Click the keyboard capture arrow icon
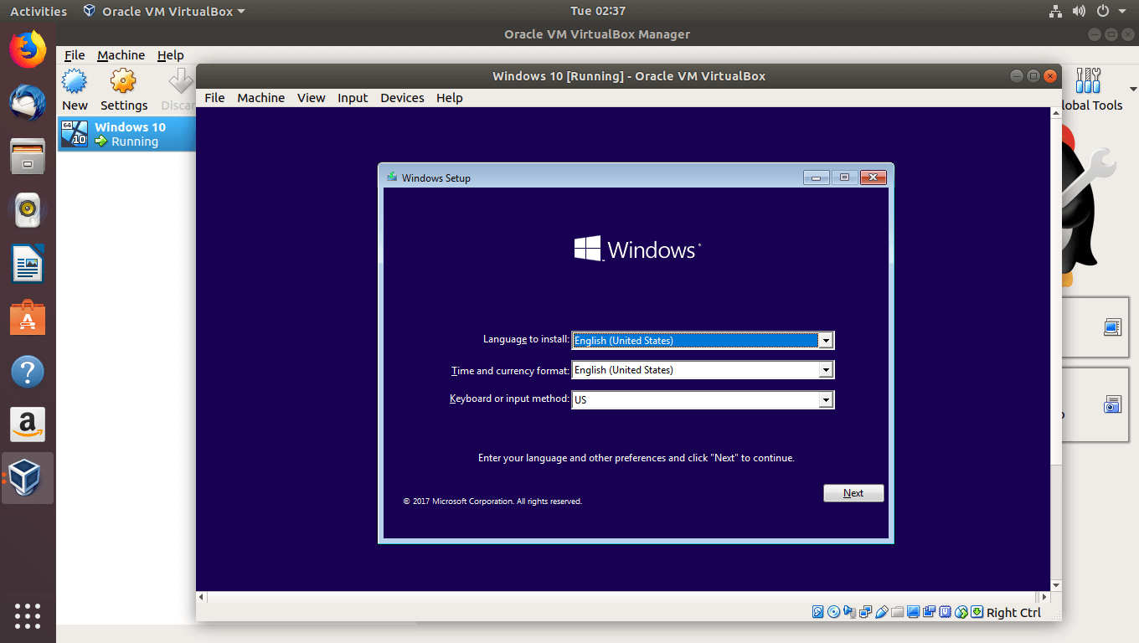Screen dimensions: 1139x643 (x=977, y=612)
